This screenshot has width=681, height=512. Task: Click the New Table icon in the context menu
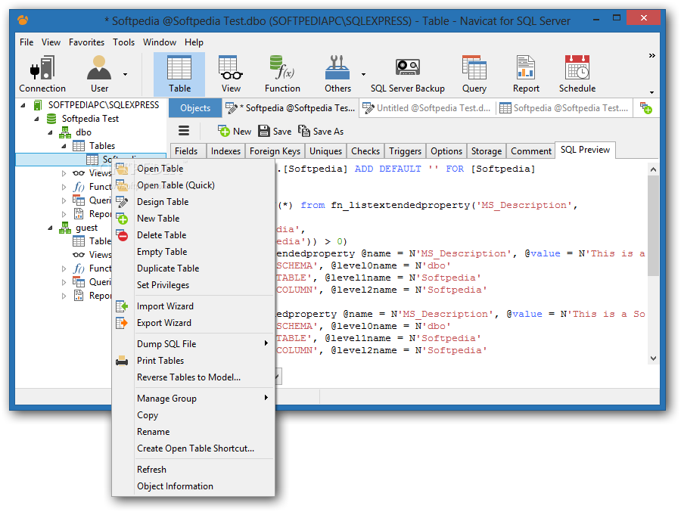click(x=122, y=218)
